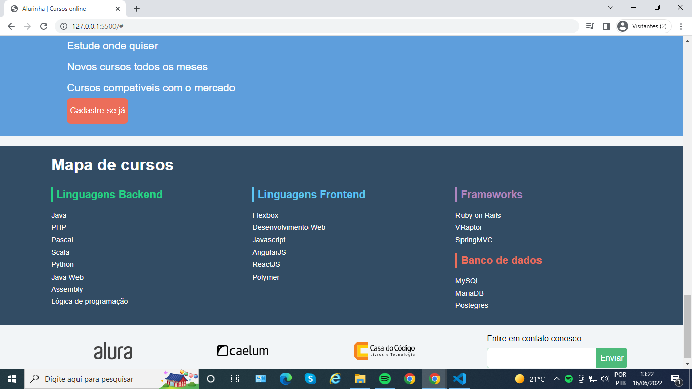Open the MariaDB course link
692x389 pixels.
point(470,293)
